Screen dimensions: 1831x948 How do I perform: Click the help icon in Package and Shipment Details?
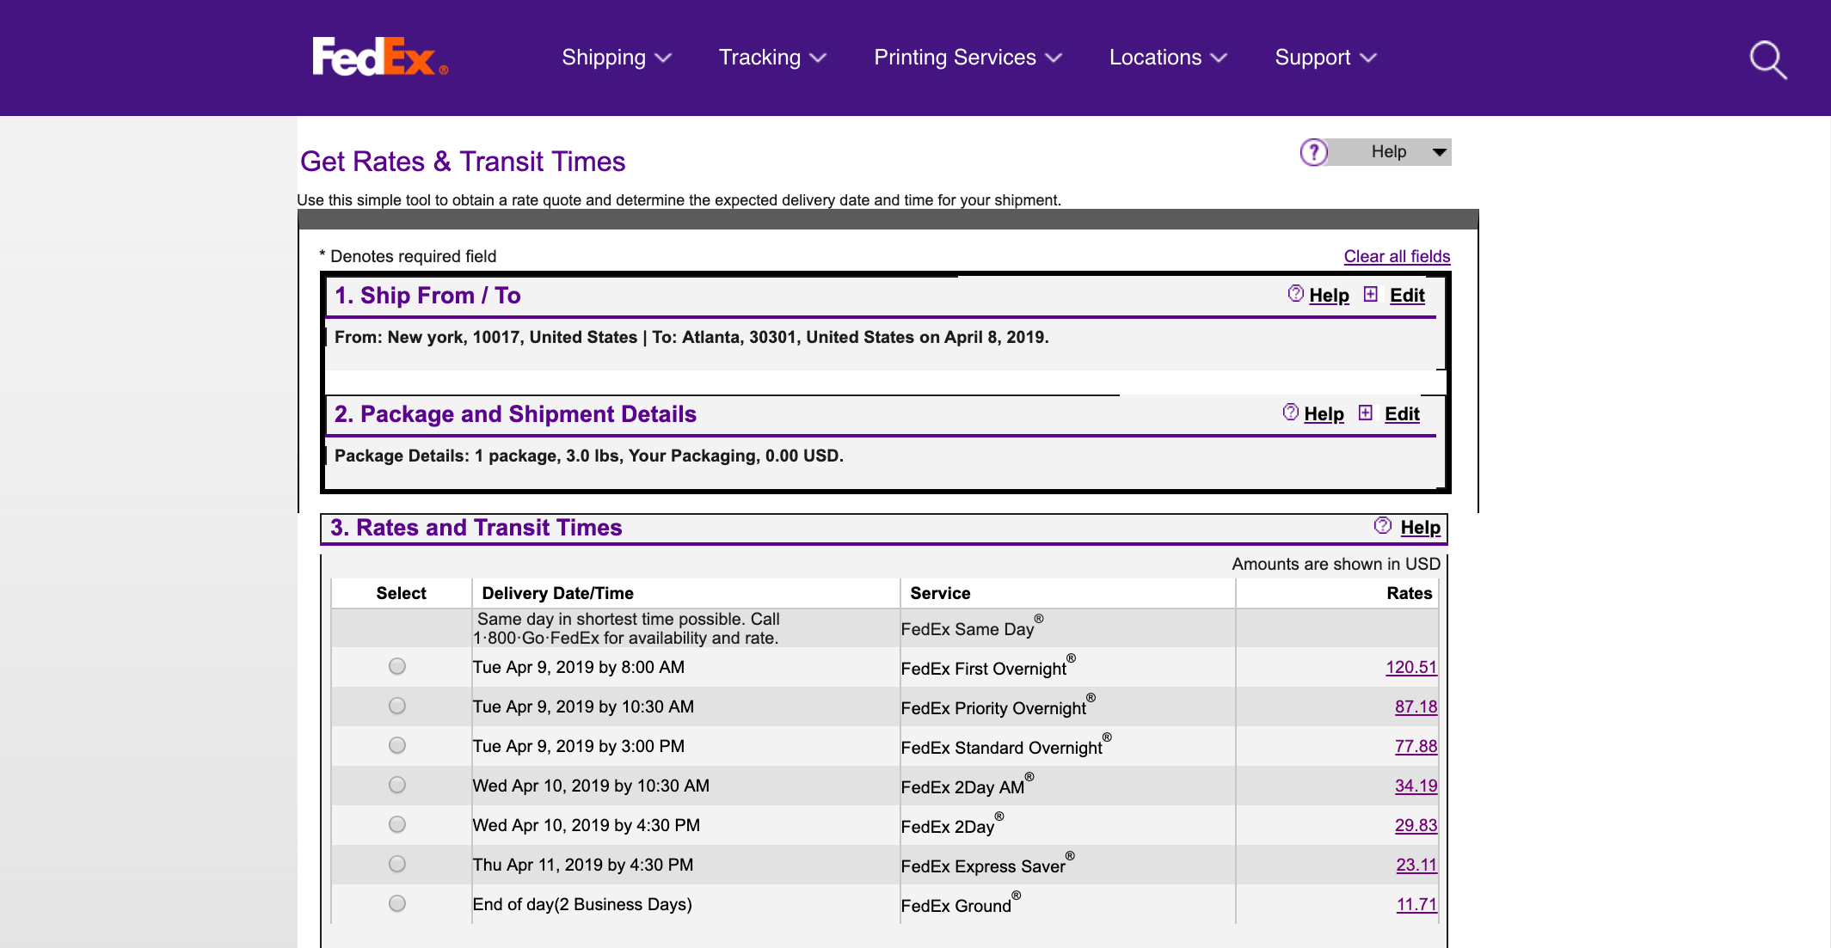1290,413
